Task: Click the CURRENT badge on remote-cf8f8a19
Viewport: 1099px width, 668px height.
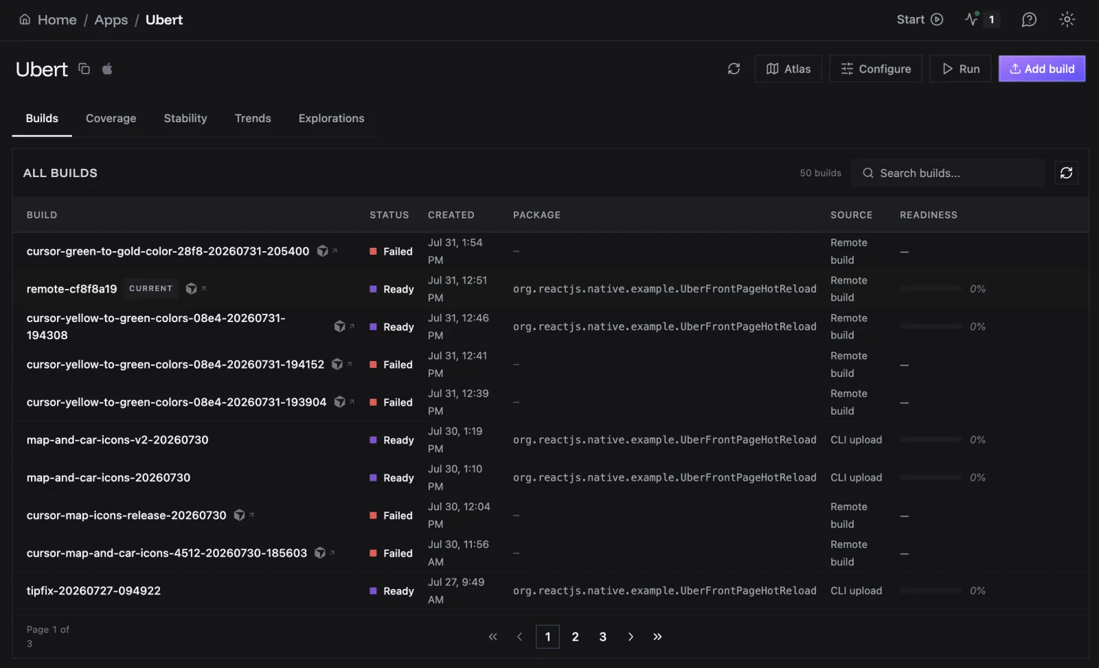Action: click(x=150, y=289)
